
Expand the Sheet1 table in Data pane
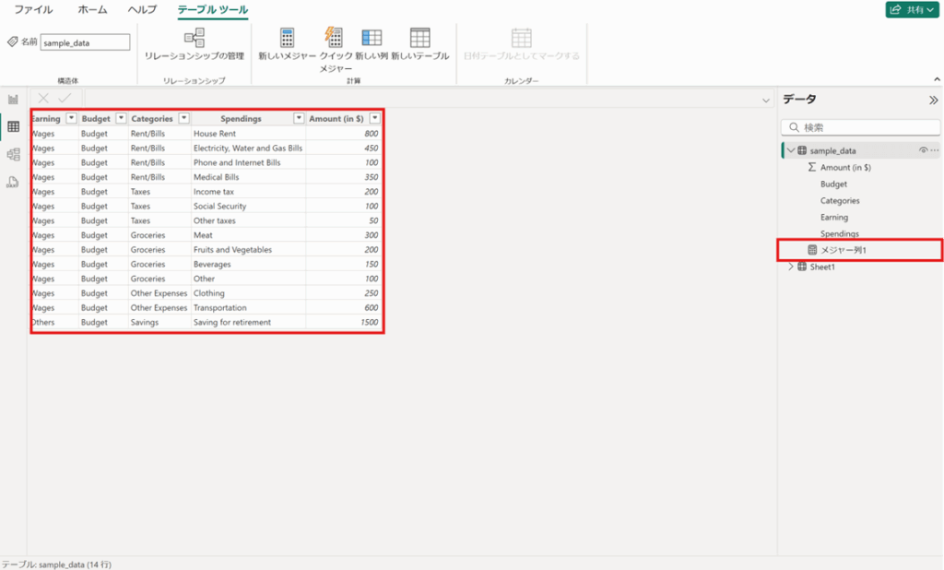tap(790, 267)
